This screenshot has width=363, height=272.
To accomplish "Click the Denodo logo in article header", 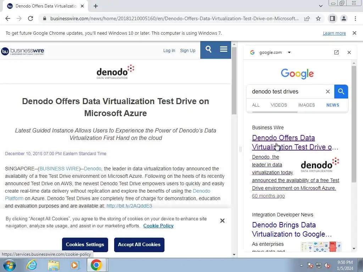I will click(x=115, y=72).
